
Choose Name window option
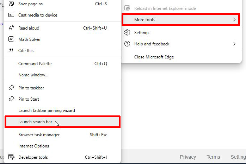tap(33, 75)
